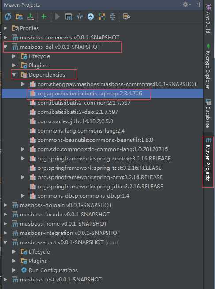Execute Maven goal icon
The image size is (215, 289).
pyautogui.click(x=69, y=17)
